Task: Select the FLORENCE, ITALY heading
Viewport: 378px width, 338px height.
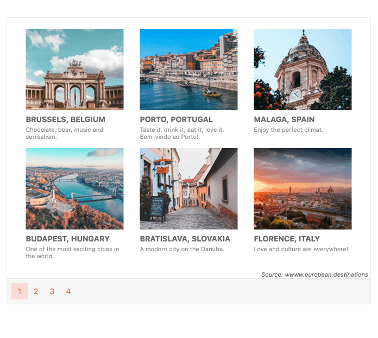Action: click(x=287, y=239)
